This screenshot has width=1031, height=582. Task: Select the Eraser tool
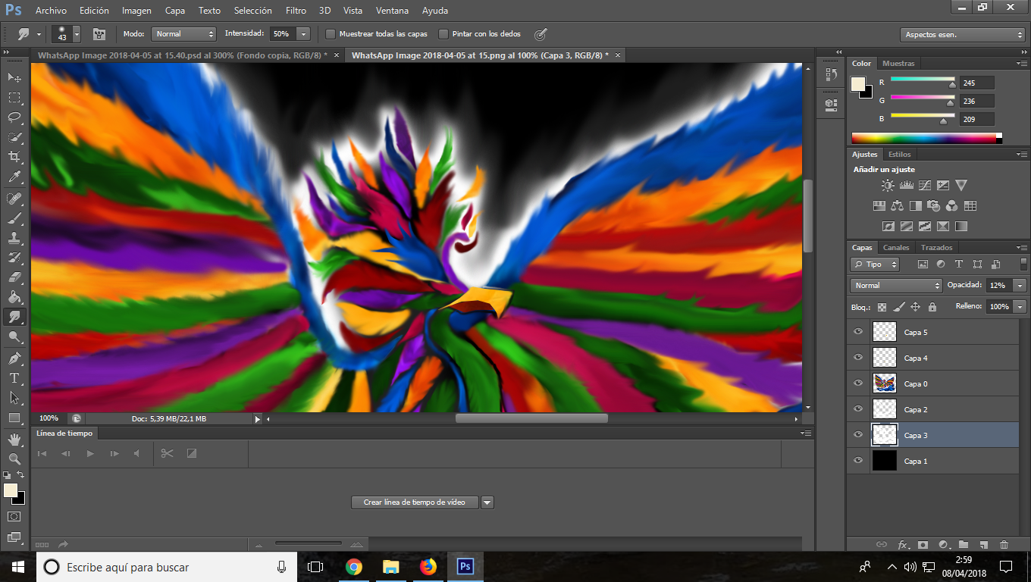[14, 277]
